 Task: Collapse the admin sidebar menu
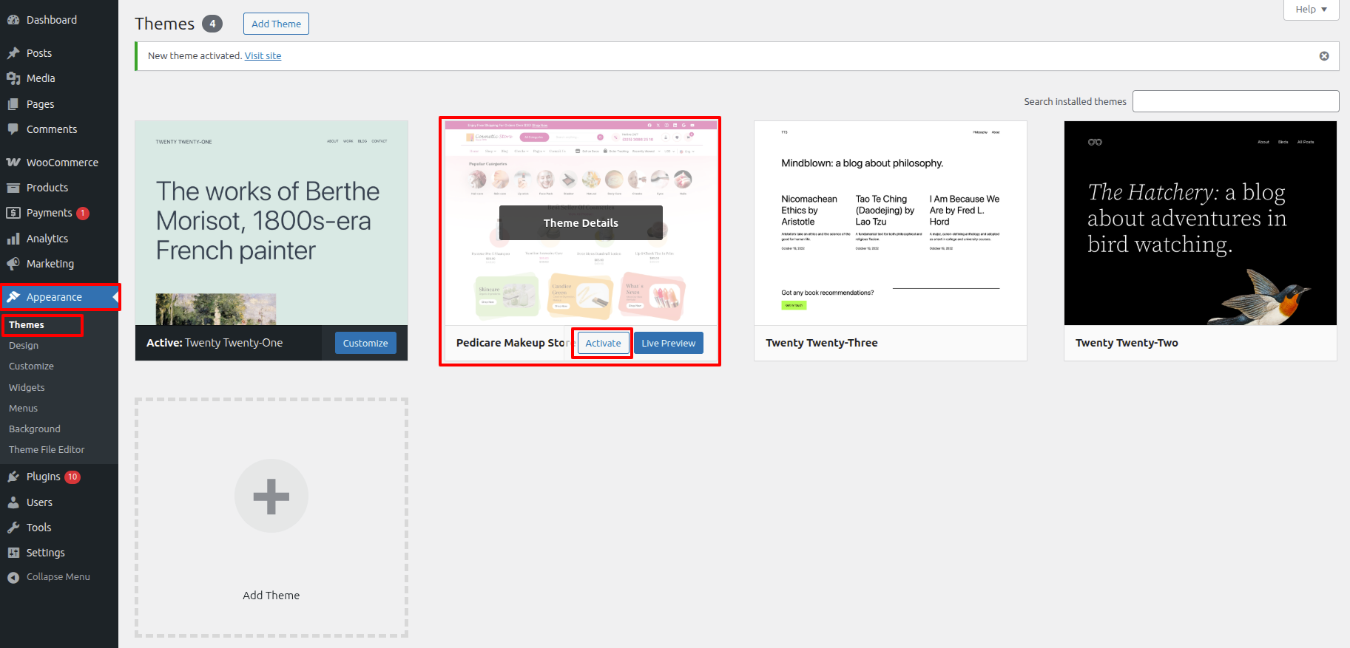[49, 577]
